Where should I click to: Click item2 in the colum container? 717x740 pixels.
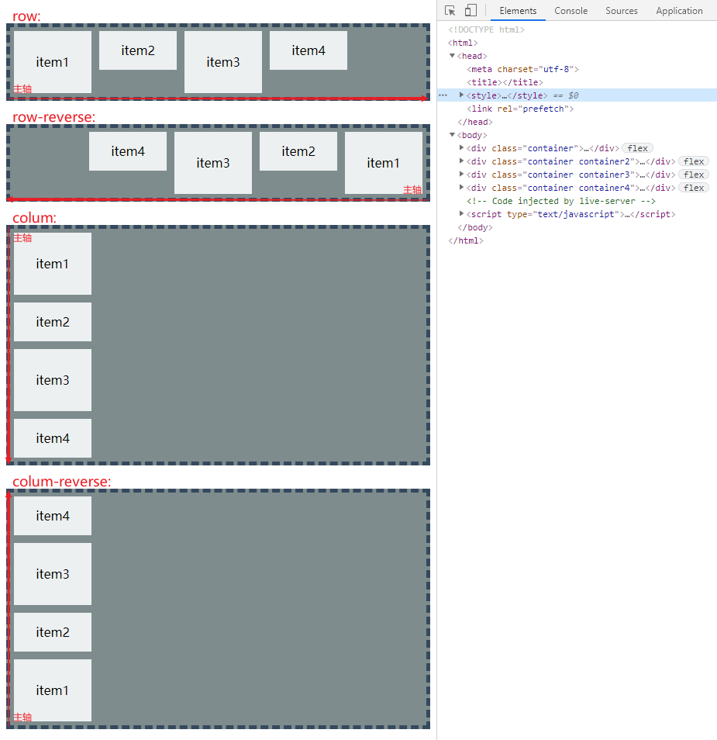53,322
